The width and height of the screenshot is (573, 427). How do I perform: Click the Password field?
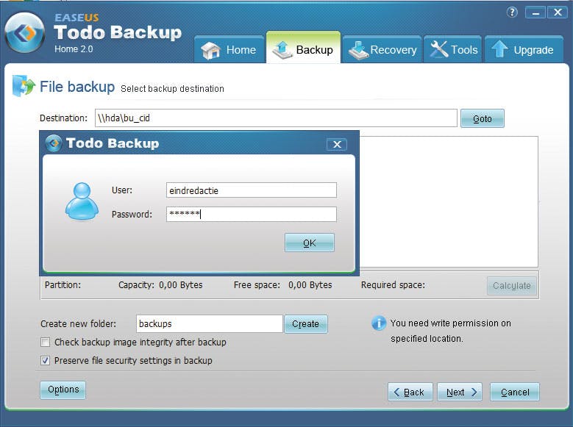tap(252, 214)
